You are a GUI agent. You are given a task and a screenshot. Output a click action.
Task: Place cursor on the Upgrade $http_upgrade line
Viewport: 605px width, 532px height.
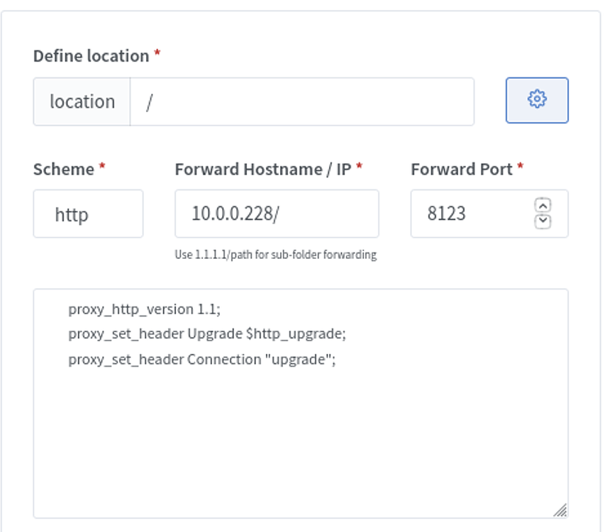click(x=206, y=334)
